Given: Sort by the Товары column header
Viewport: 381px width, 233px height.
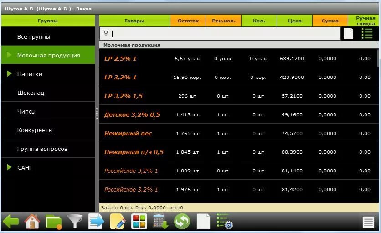Looking at the screenshot, I should pyautogui.click(x=134, y=21).
